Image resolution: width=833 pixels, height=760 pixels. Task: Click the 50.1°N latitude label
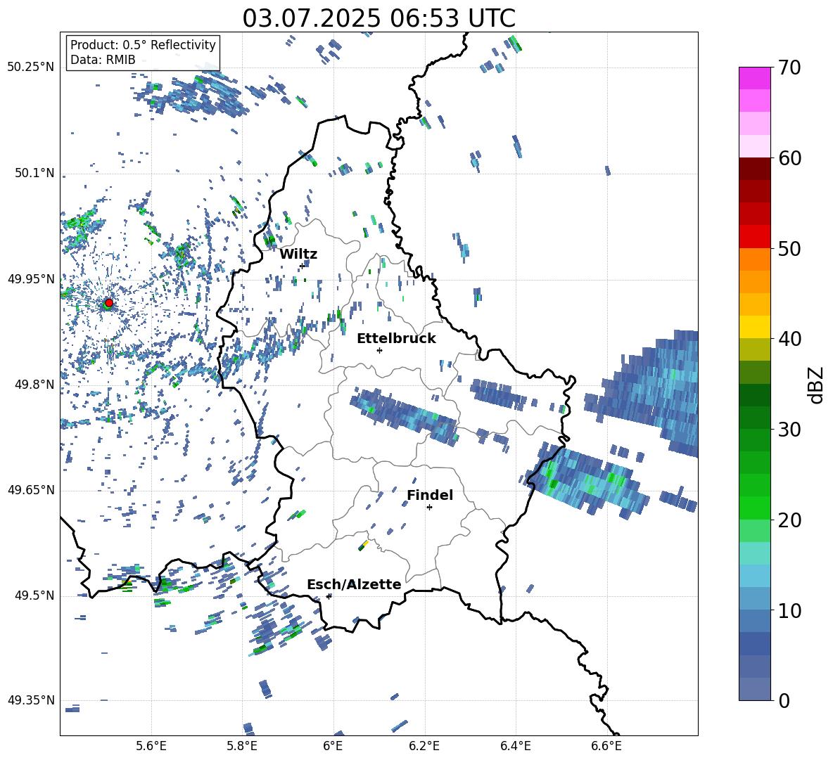pyautogui.click(x=35, y=174)
